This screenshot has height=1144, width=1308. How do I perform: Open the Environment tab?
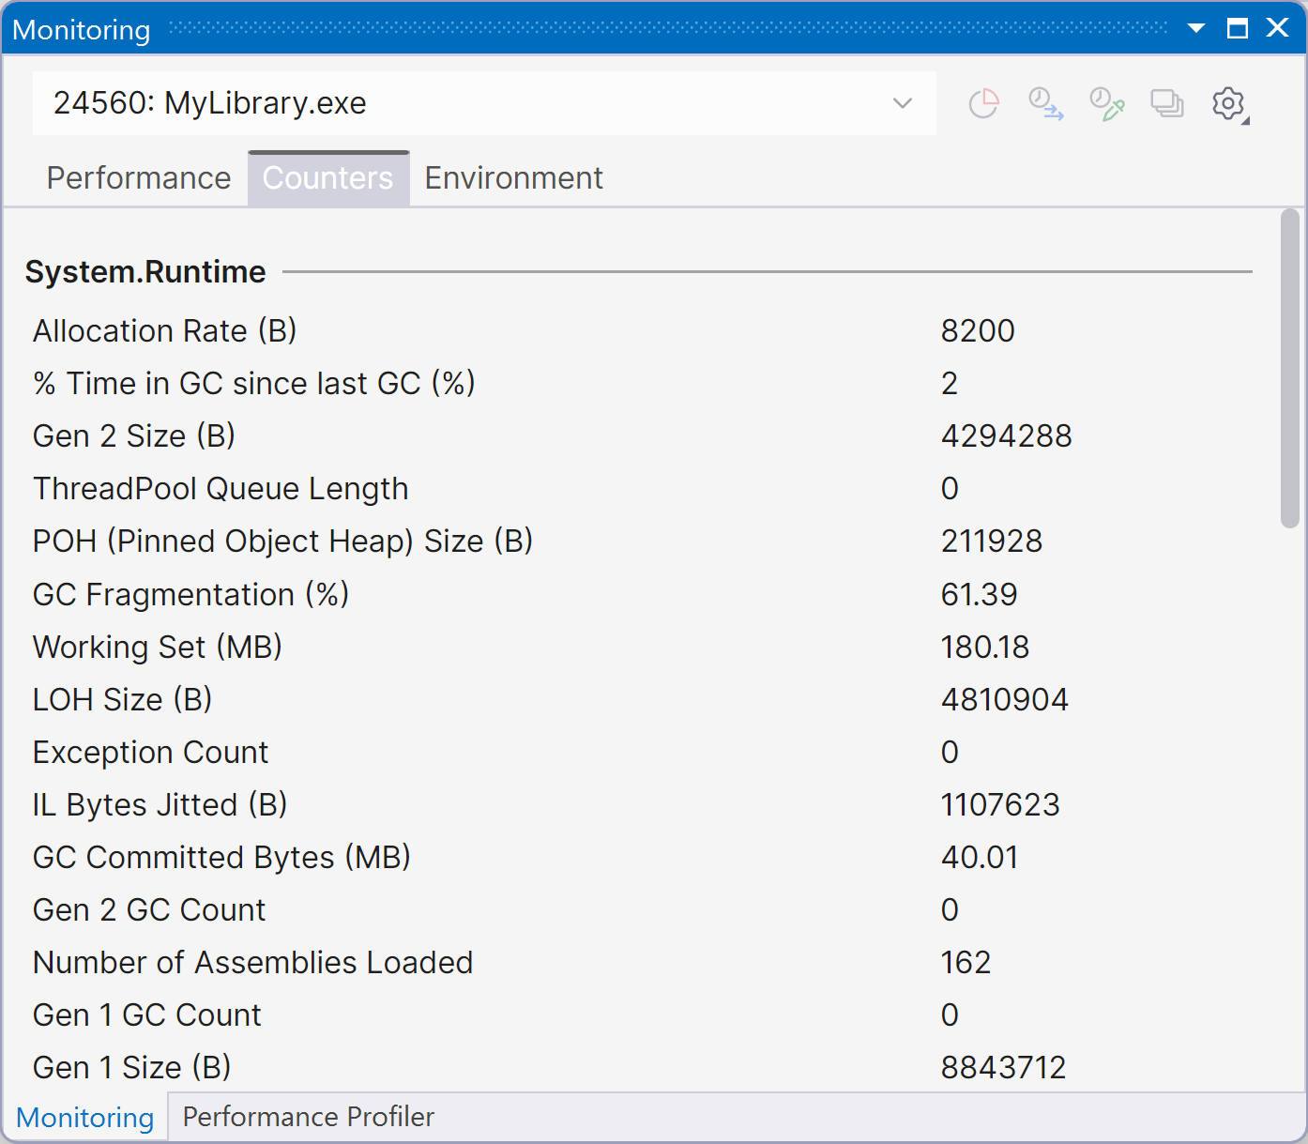(513, 178)
